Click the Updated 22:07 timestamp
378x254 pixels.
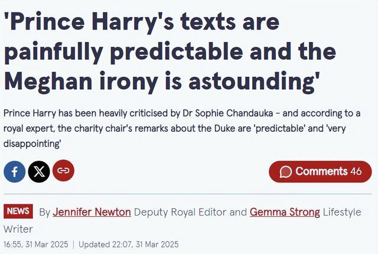(129, 245)
